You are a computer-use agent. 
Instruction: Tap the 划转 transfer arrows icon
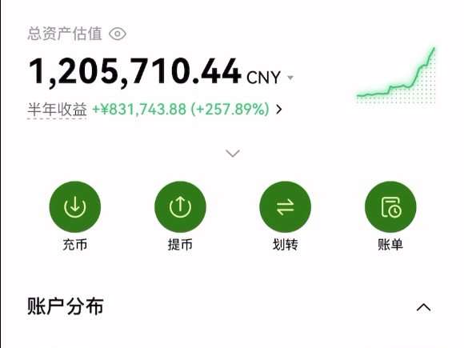pos(286,206)
